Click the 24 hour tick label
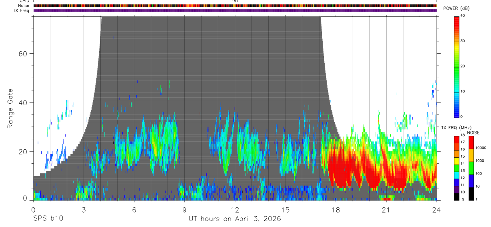Screen dimensions: 491x227 (436, 209)
